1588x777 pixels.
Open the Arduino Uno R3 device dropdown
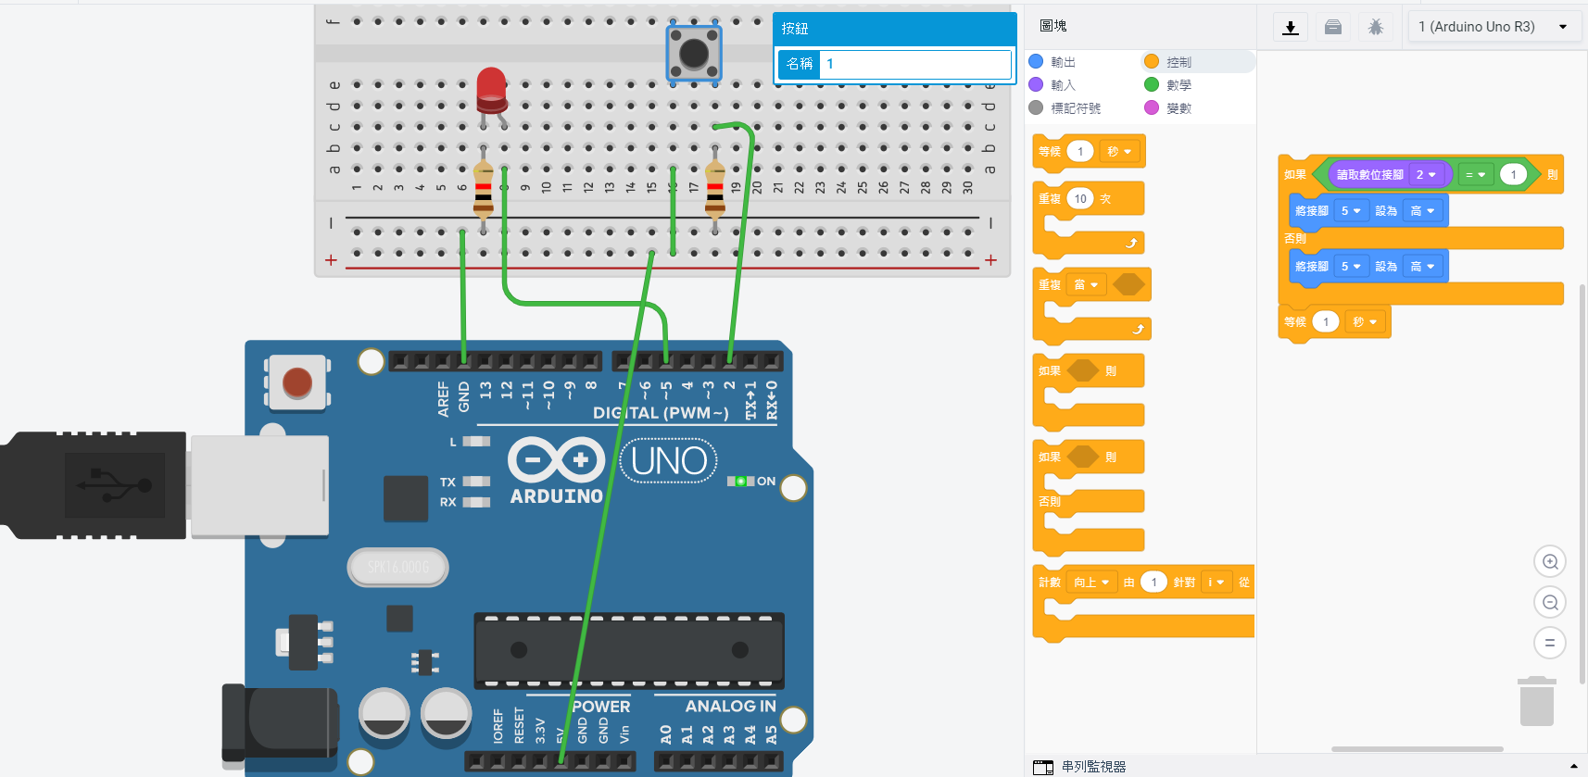[1493, 27]
